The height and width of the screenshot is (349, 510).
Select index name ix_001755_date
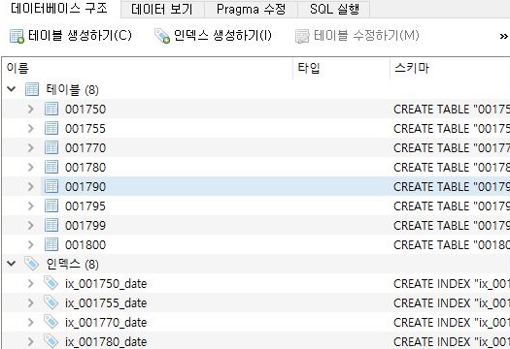106,303
